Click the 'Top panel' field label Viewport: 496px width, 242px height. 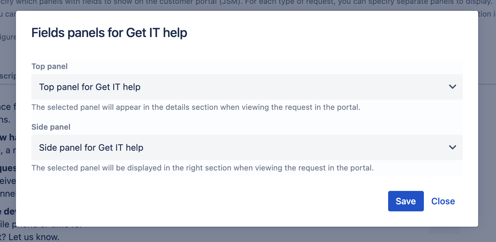49,66
